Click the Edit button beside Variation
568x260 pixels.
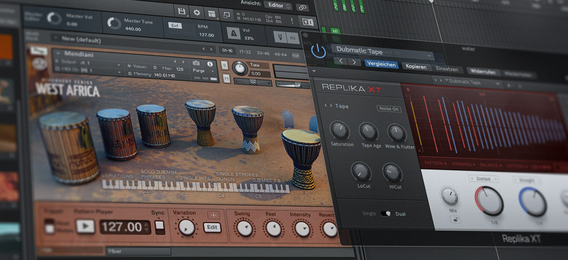click(x=212, y=227)
